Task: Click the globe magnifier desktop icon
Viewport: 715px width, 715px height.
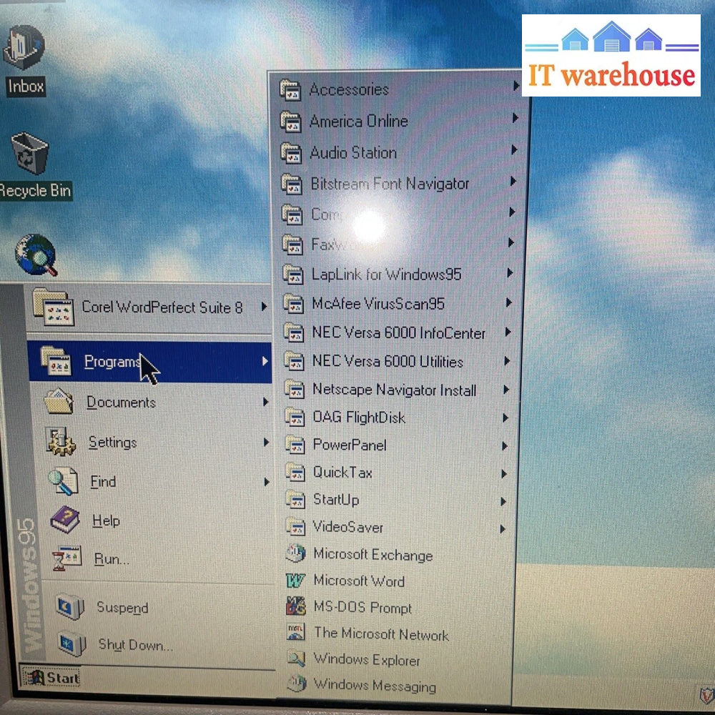Action: (x=36, y=255)
